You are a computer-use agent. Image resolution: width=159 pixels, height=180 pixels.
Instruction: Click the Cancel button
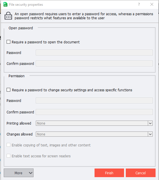click(x=141, y=173)
